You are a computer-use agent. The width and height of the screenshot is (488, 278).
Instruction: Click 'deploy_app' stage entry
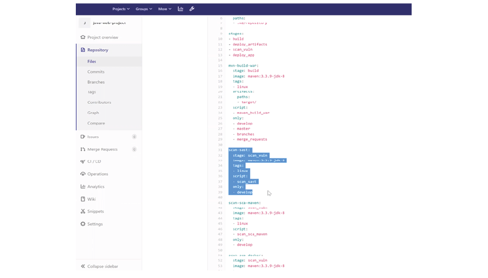click(243, 55)
